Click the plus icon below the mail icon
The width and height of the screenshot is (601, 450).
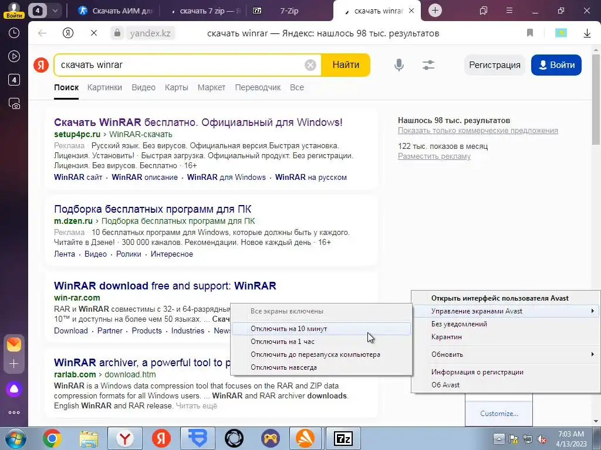[14, 363]
